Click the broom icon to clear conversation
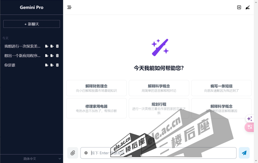 click(x=247, y=7)
